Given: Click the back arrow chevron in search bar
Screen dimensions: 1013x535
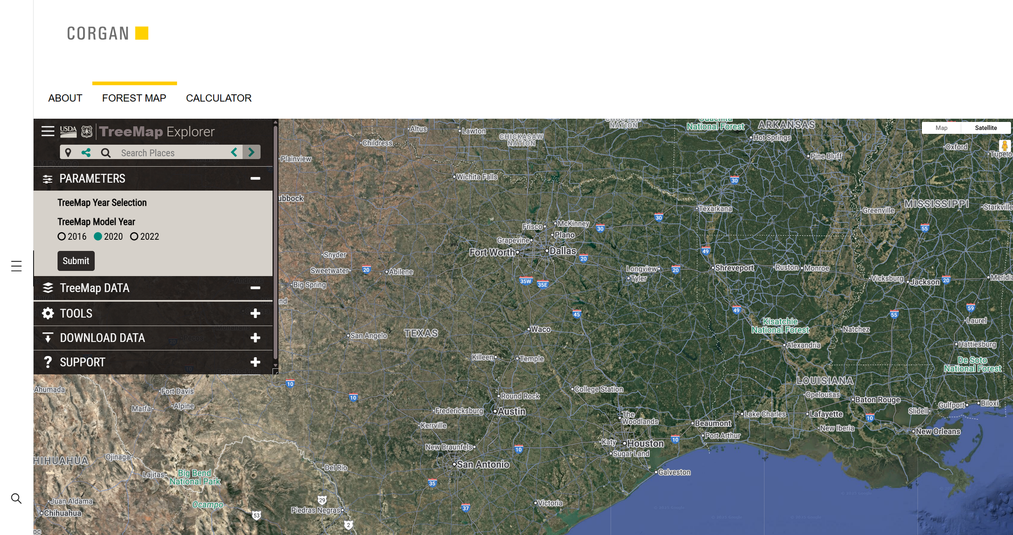Looking at the screenshot, I should tap(234, 152).
